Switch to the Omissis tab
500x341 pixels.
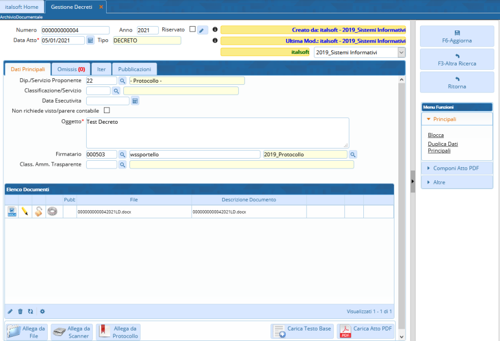[71, 69]
